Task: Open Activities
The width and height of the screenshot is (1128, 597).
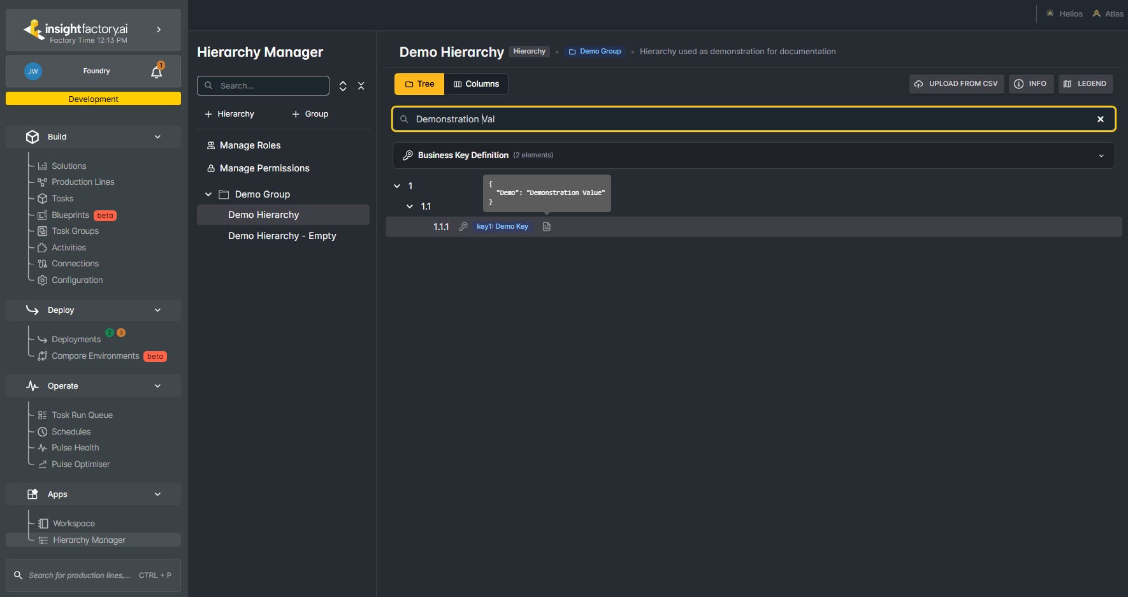Action: [69, 248]
